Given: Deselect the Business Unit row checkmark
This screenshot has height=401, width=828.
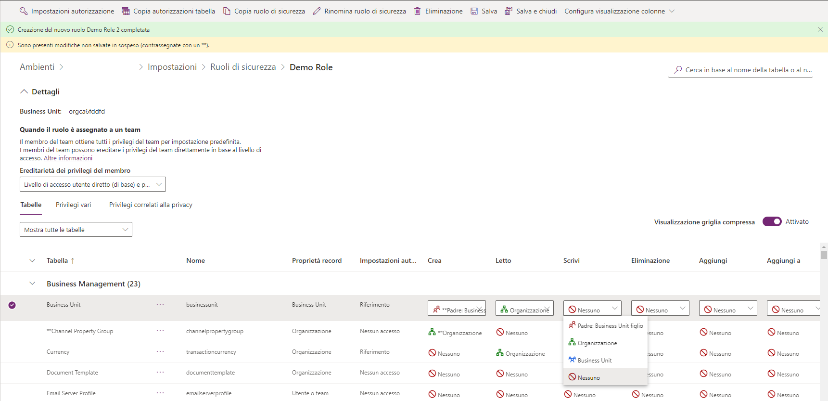Looking at the screenshot, I should (x=12, y=305).
